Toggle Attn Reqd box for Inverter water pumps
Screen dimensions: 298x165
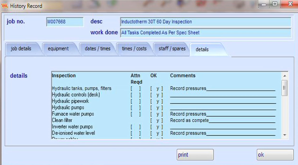(x=135, y=127)
